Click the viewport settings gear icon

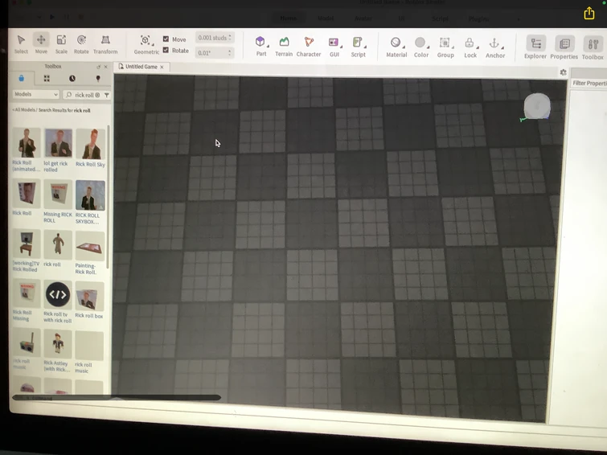click(564, 72)
